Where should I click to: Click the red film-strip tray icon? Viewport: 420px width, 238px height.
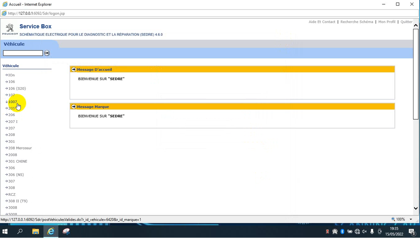pos(327,231)
